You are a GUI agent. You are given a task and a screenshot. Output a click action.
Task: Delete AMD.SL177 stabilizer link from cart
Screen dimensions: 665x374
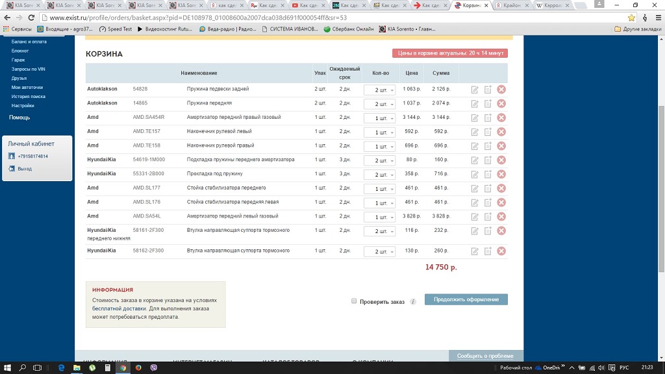click(501, 188)
